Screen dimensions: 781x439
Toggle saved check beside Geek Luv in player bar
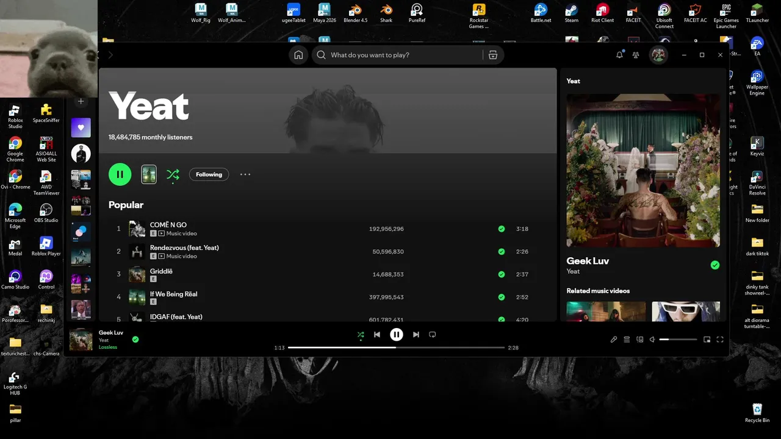(135, 340)
